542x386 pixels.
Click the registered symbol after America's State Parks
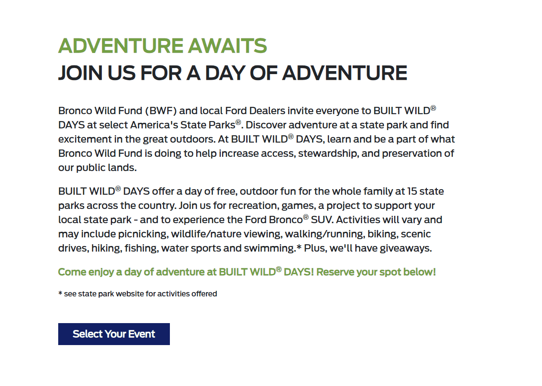coord(238,122)
